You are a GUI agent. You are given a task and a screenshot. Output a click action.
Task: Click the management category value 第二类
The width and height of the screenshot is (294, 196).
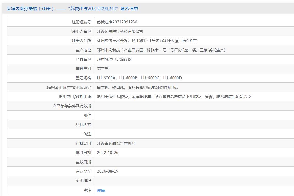click(103, 69)
